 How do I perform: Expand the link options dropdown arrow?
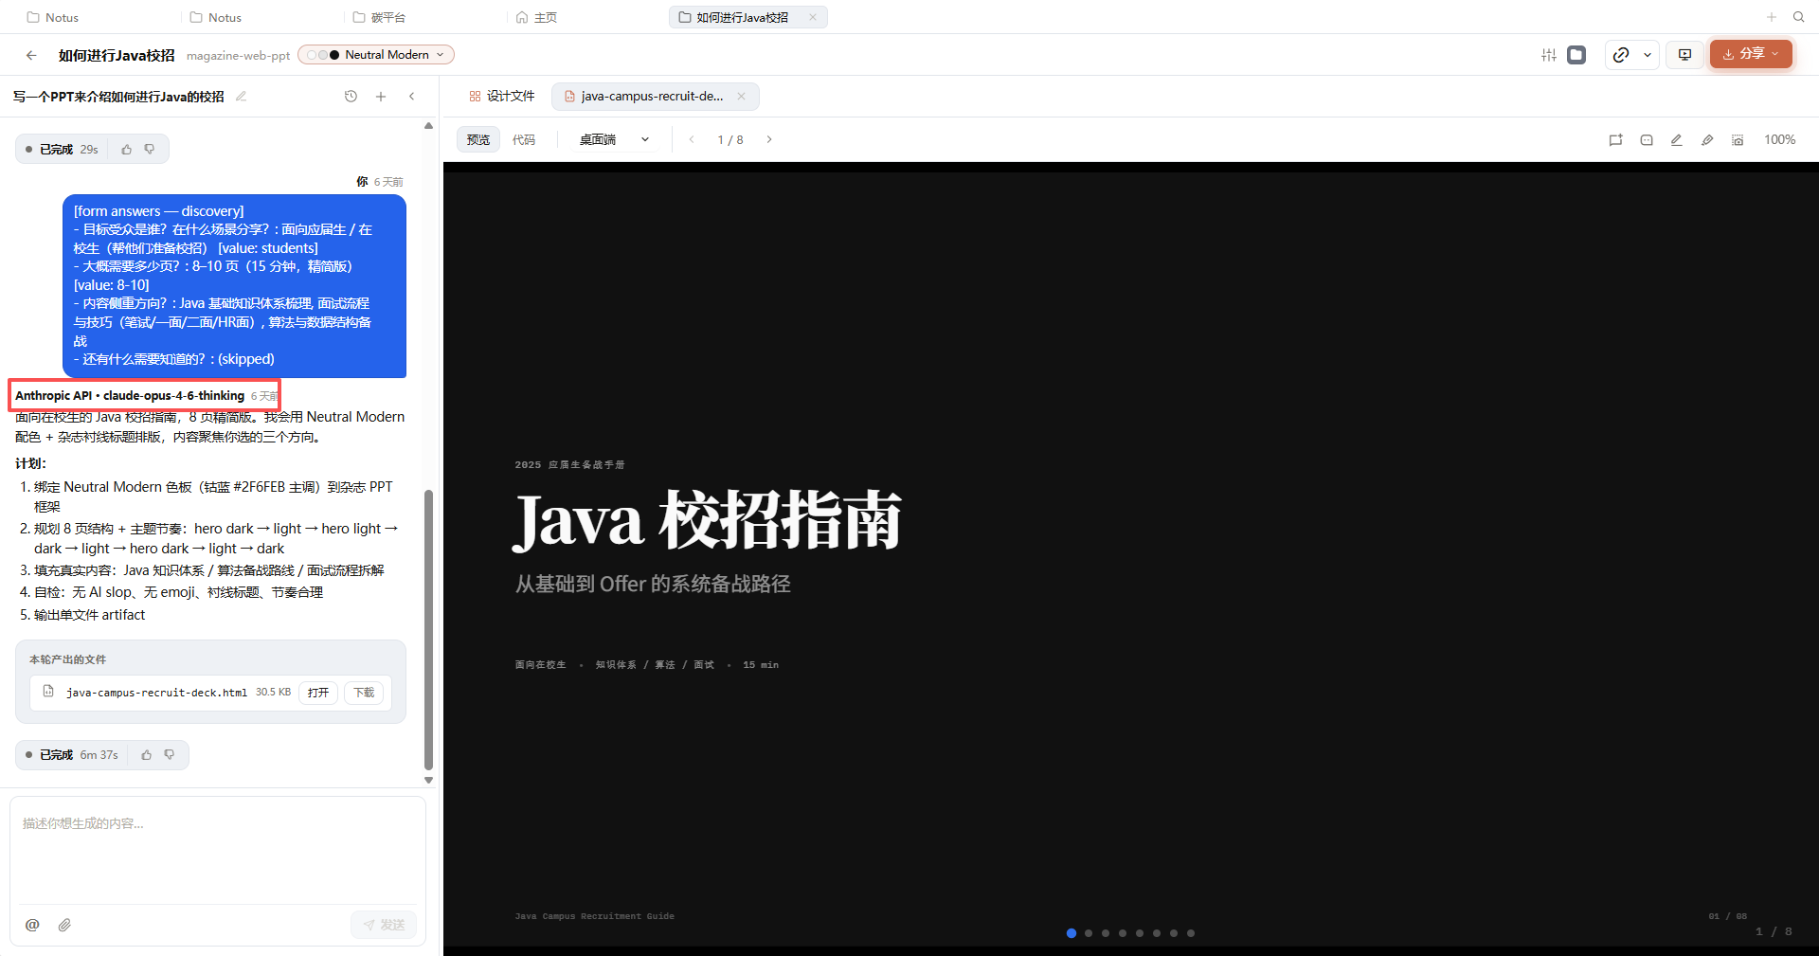[1648, 55]
